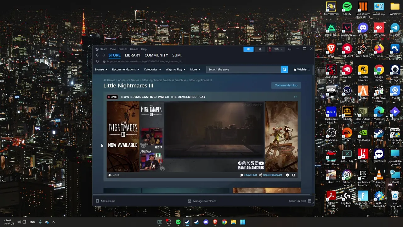This screenshot has height=227, width=403.
Task: Open Steam notifications bell
Action: point(260,49)
